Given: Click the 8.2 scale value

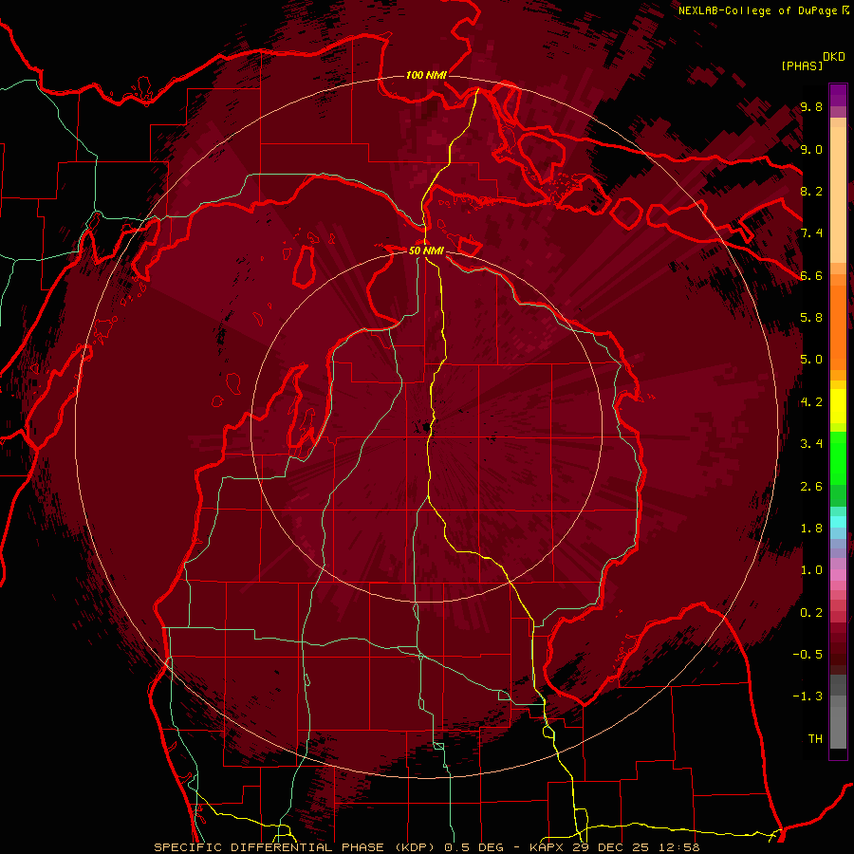Looking at the screenshot, I should (811, 191).
